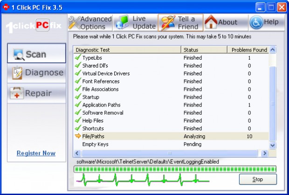Click the Scan magnifier monitor icon
Image resolution: width=289 pixels, height=195 pixels.
click(x=19, y=54)
